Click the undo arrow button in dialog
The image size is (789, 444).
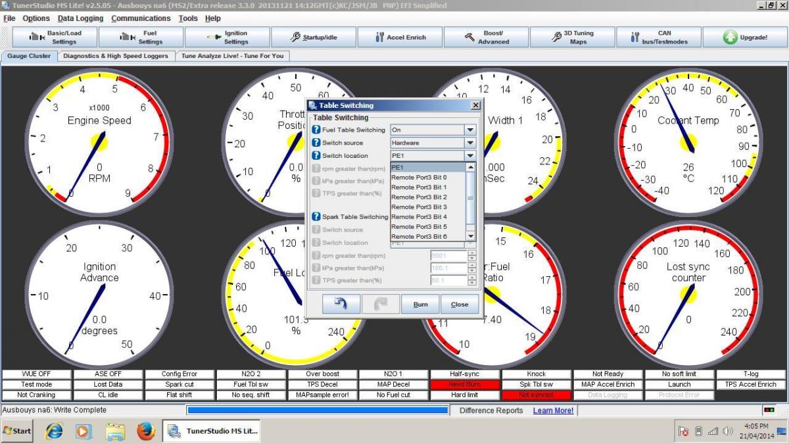[341, 304]
